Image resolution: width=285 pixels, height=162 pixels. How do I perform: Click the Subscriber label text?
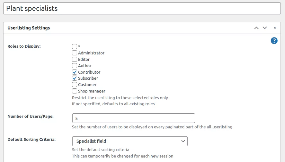[88, 78]
